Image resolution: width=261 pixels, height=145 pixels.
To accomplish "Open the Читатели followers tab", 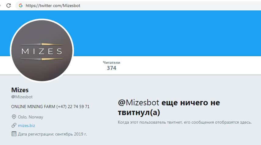I will click(111, 65).
